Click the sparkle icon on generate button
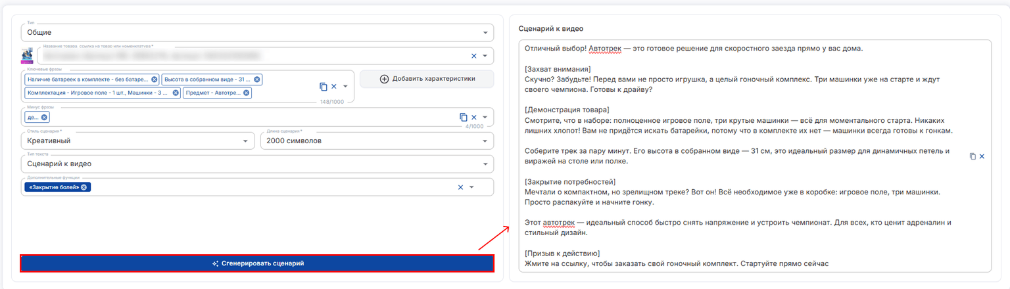1010x289 pixels. click(x=215, y=263)
